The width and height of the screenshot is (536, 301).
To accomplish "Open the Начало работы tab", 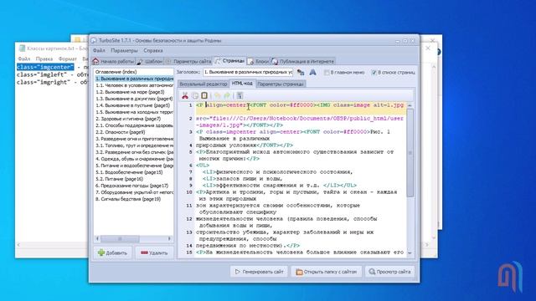I will 114,61.
